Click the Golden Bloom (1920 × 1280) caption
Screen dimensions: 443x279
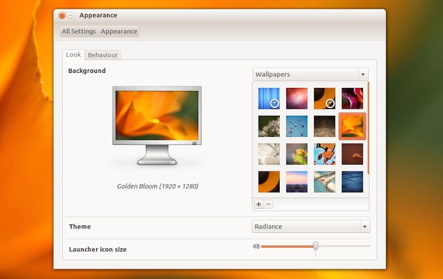tap(158, 186)
